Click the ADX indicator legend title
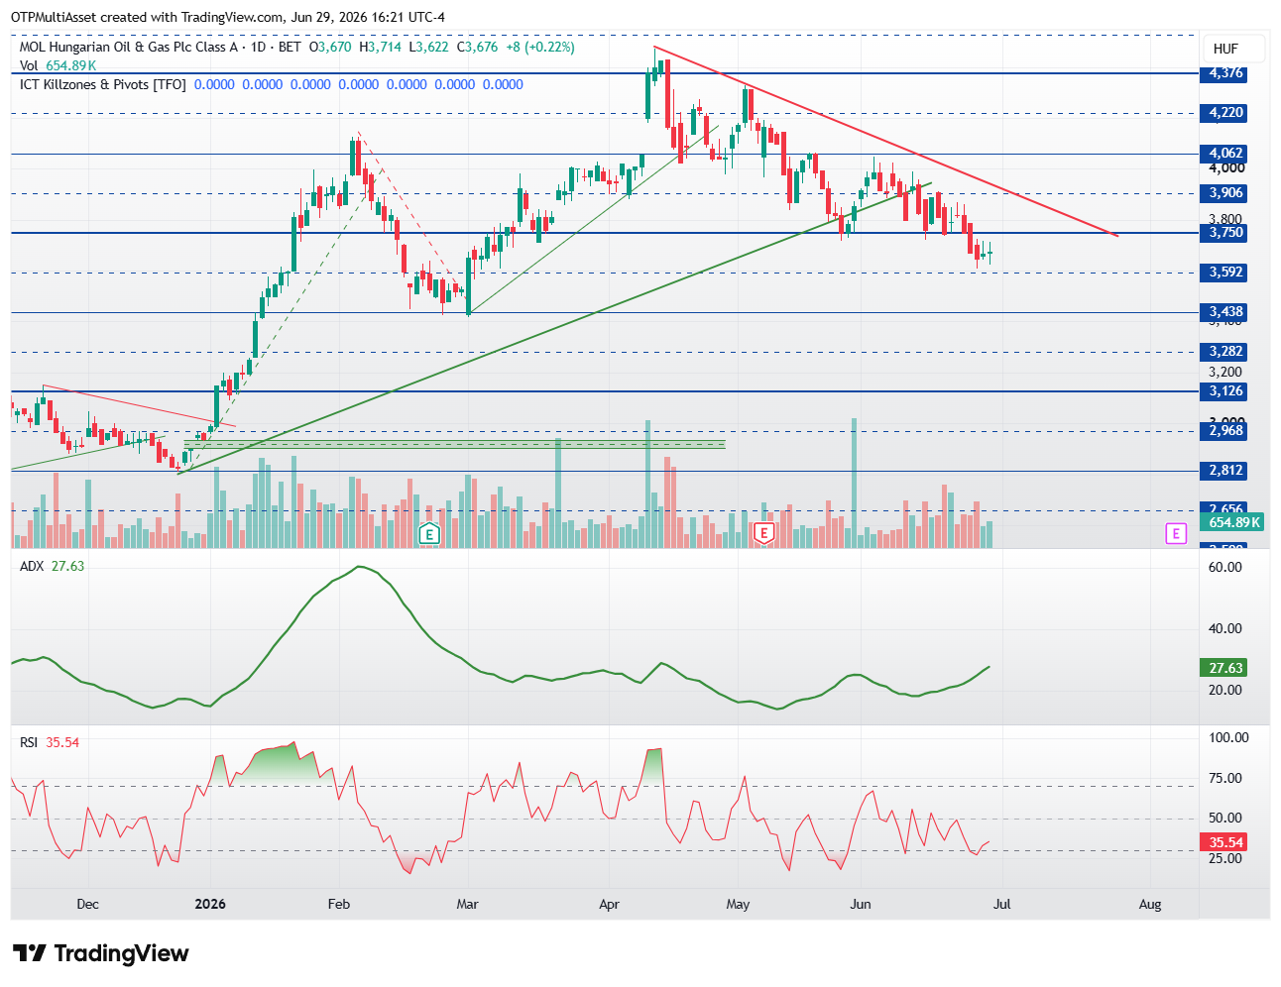The image size is (1281, 987). coord(32,566)
